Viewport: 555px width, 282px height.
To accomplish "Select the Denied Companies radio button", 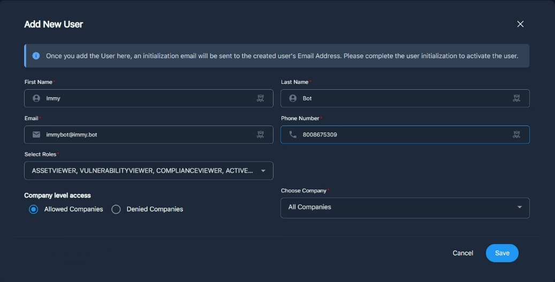I will [x=116, y=209].
